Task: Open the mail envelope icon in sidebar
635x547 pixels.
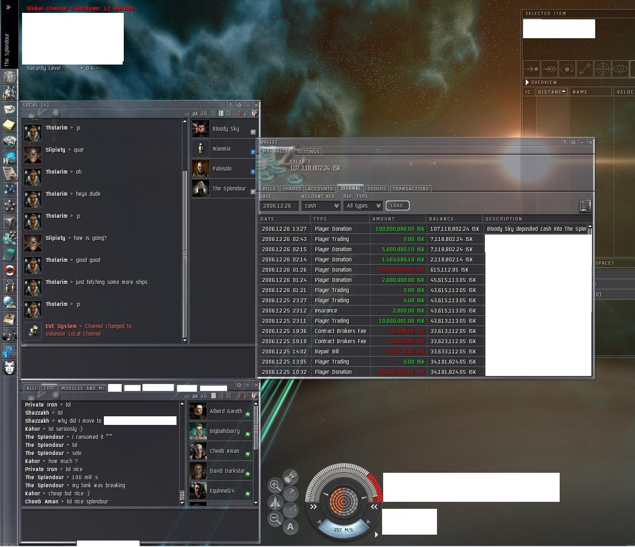Action: pos(9,109)
